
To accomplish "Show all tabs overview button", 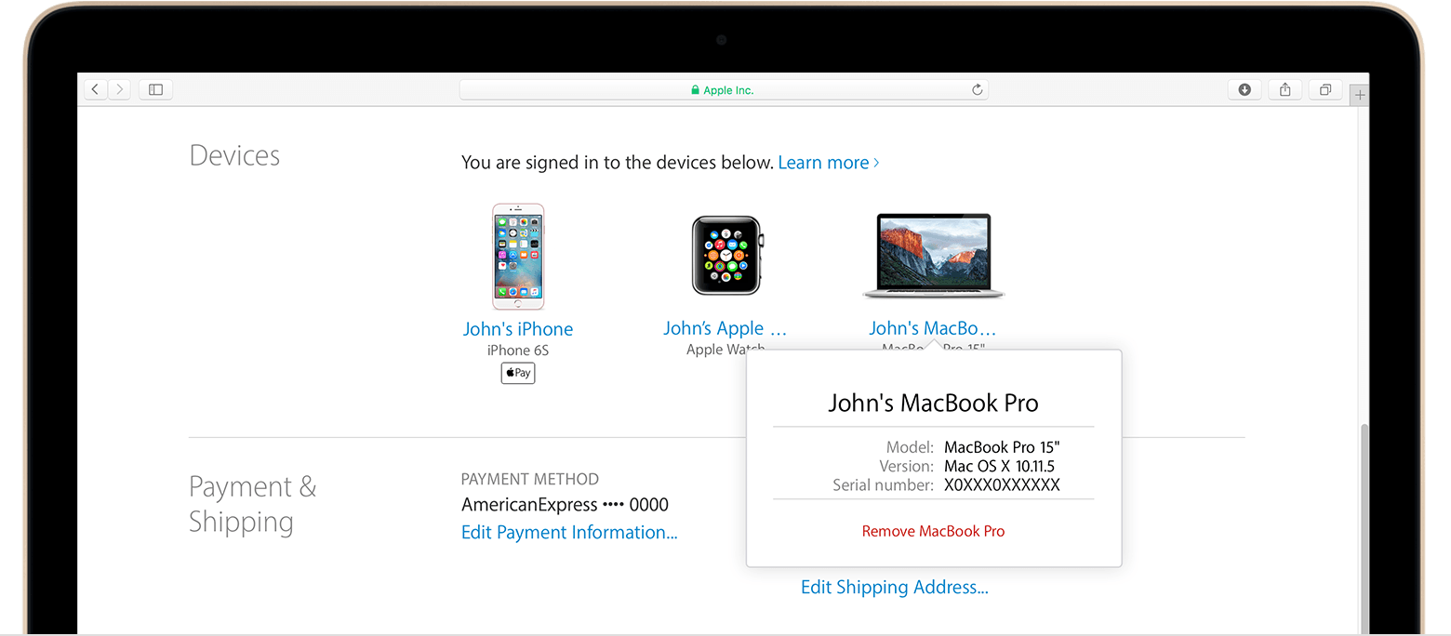I will point(1325,89).
